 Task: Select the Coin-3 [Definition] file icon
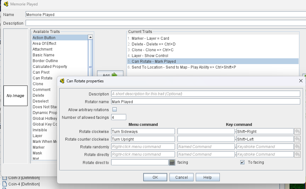5,178
